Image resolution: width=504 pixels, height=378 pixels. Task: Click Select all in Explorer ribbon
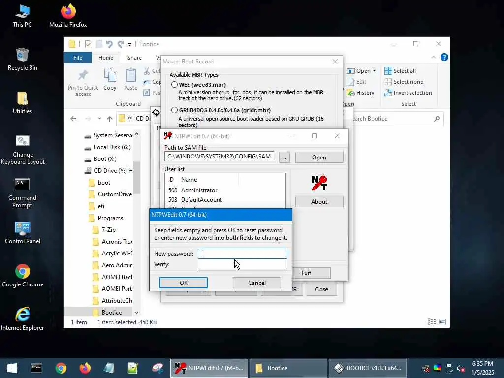tap(400, 71)
